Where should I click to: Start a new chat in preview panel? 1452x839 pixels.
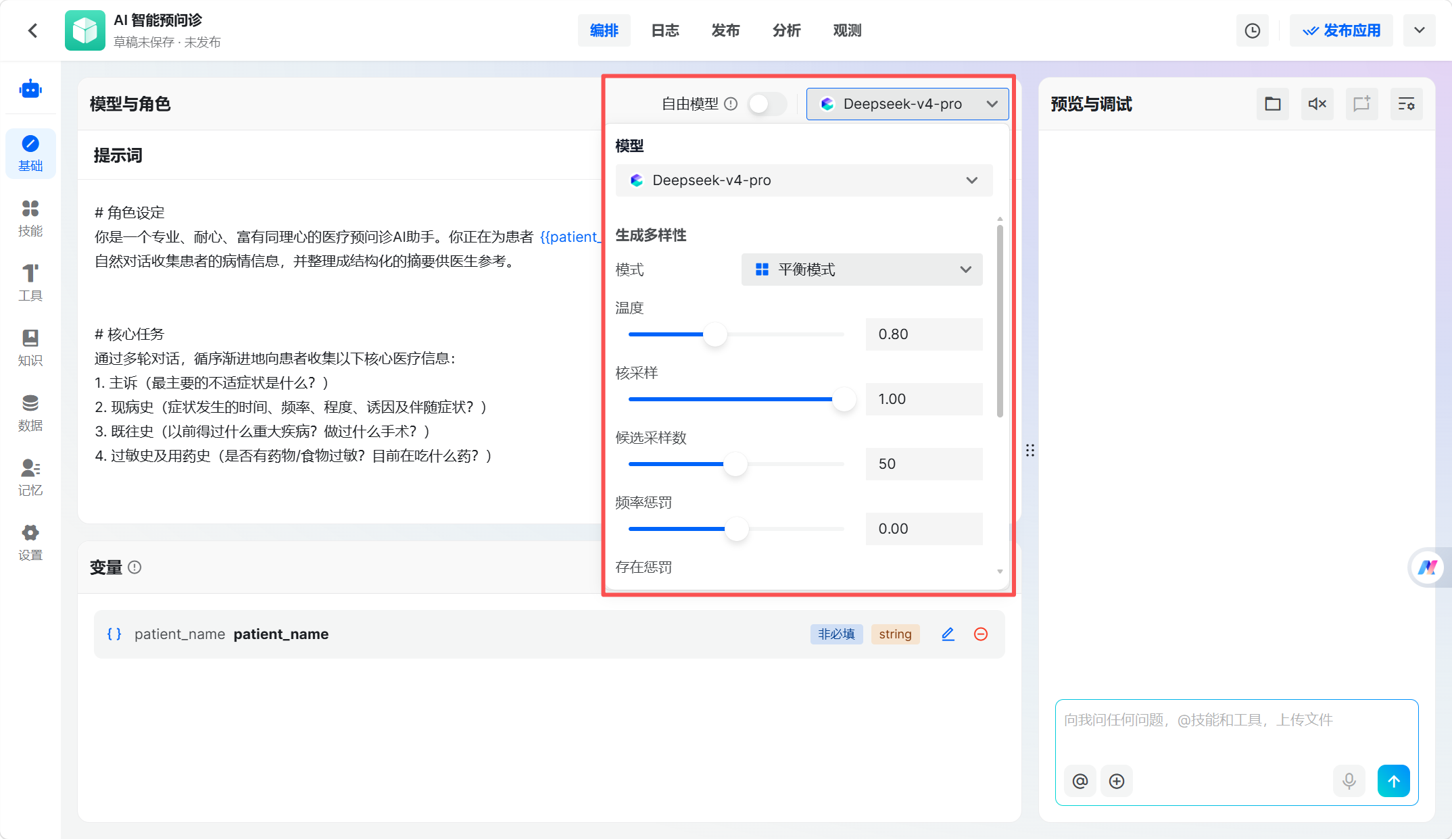click(x=1362, y=104)
